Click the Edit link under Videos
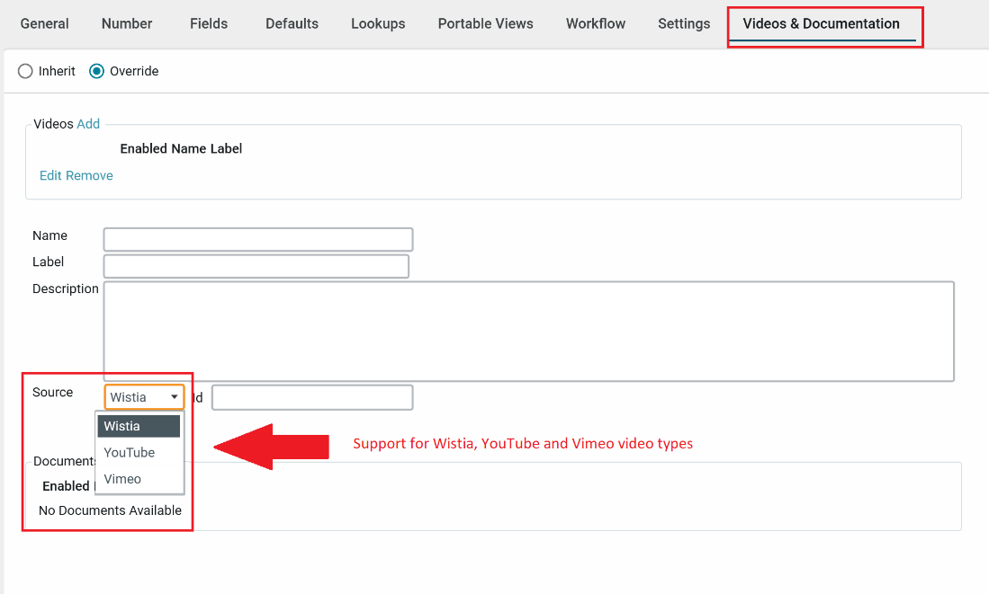This screenshot has height=594, width=989. click(x=51, y=175)
